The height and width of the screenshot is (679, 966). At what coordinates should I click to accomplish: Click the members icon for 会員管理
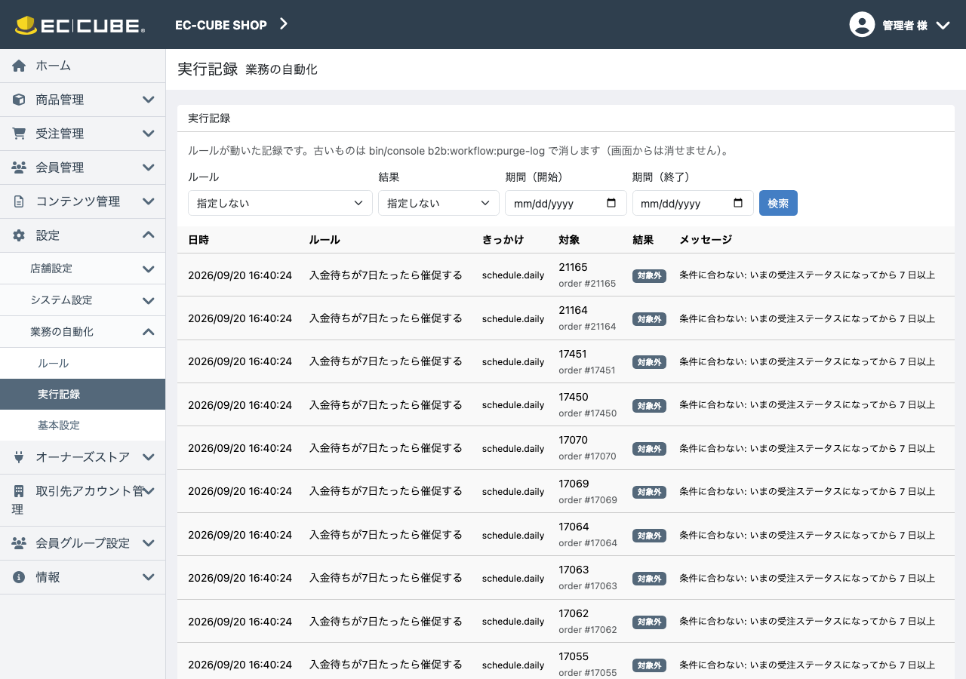tap(19, 167)
